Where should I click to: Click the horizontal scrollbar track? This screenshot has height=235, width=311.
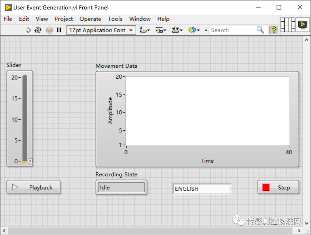(150, 231)
